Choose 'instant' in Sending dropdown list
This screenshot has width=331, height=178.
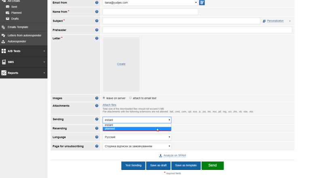pos(137,125)
